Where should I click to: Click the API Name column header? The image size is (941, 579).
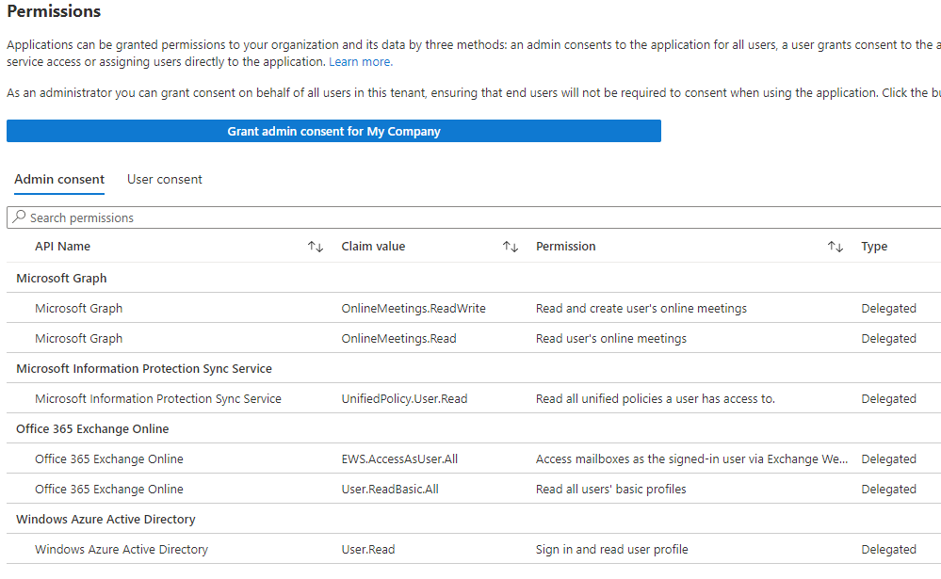(x=62, y=247)
